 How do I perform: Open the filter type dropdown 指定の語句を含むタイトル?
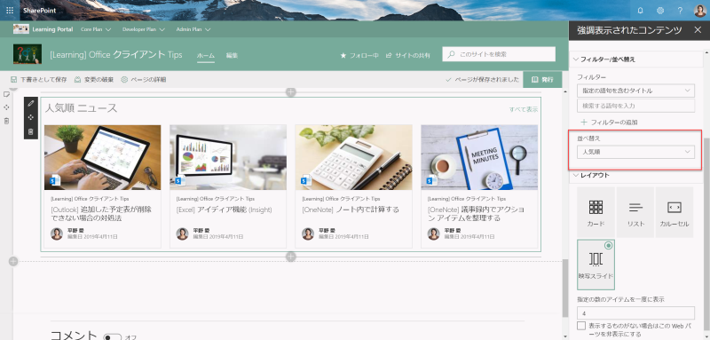pos(635,91)
